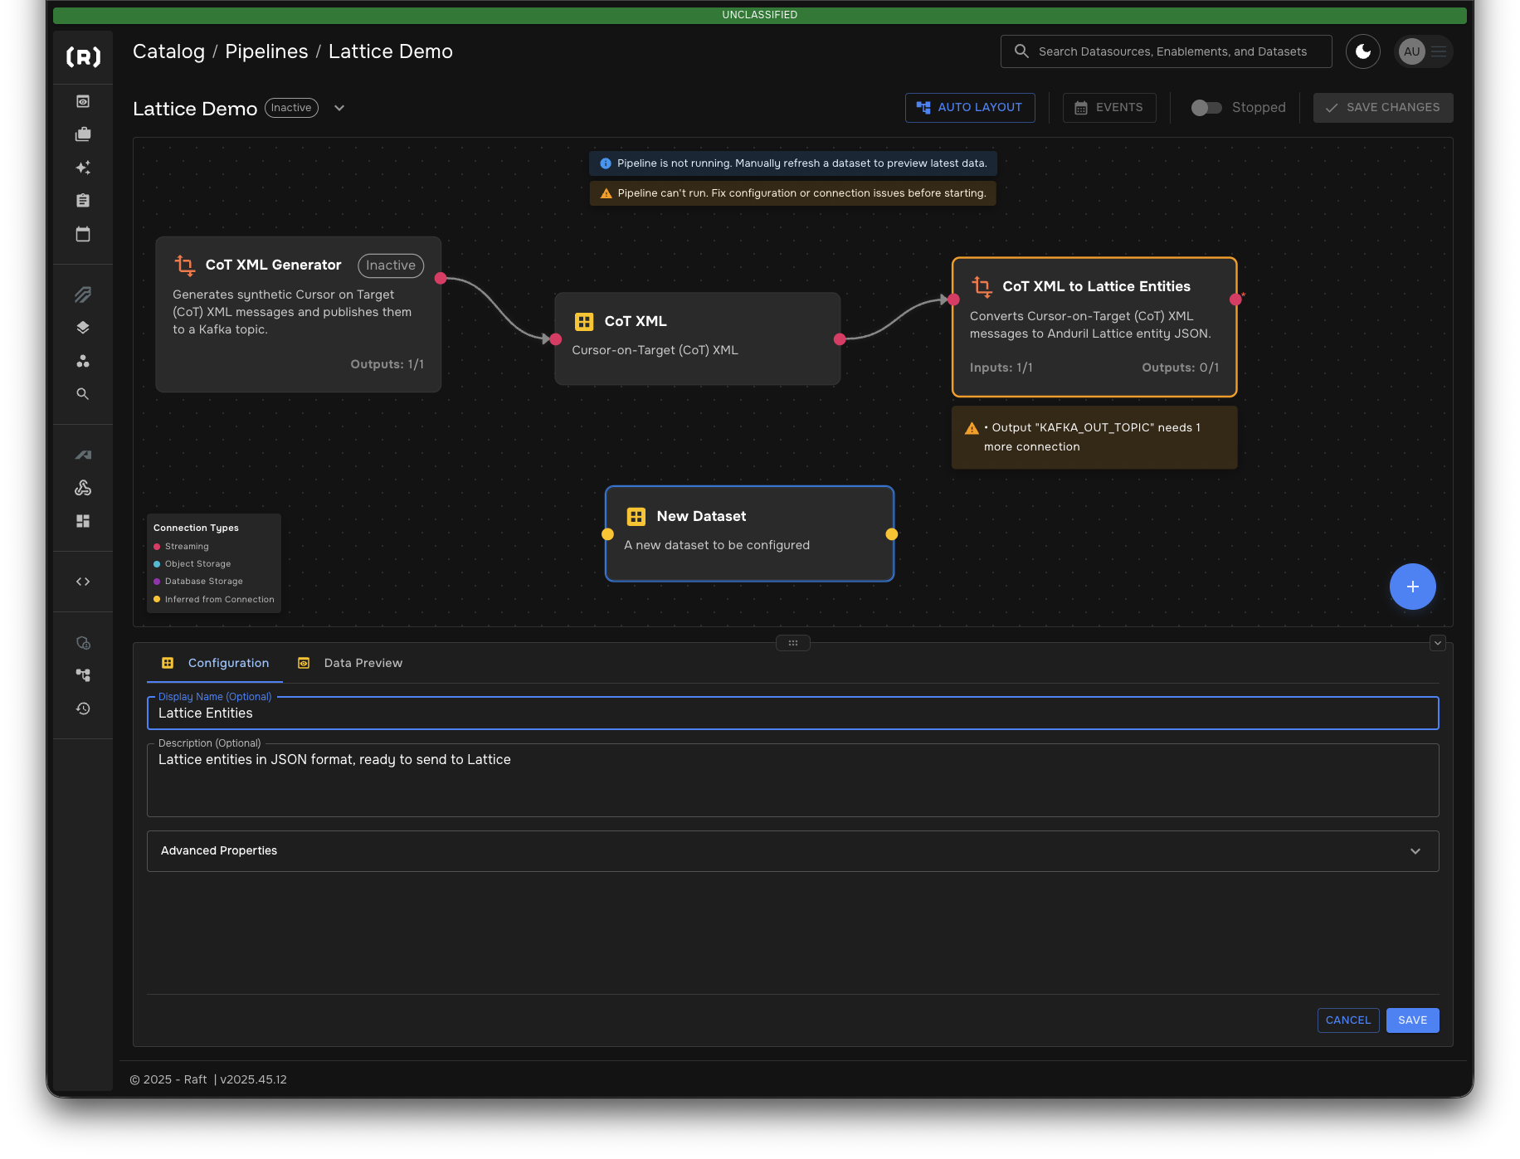Open the sparkles AI sidebar icon

[x=83, y=168]
